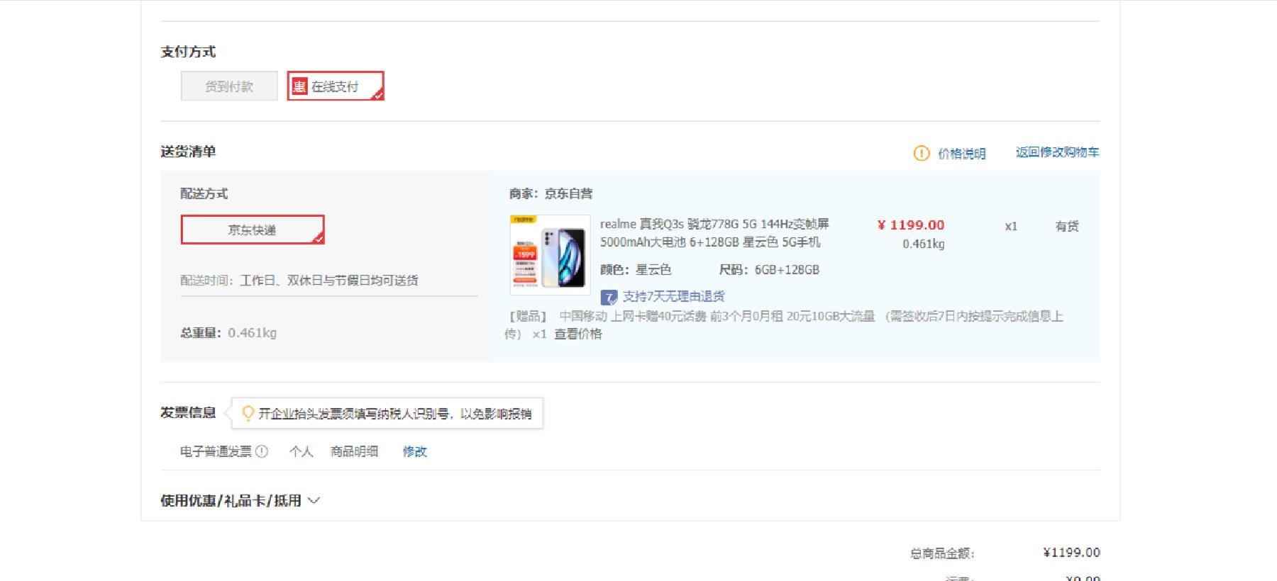Select 货到付款 cash on delivery option

click(x=229, y=86)
